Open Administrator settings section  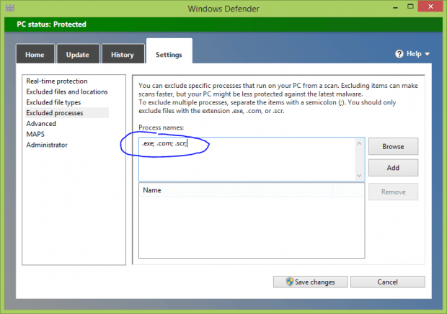(47, 145)
